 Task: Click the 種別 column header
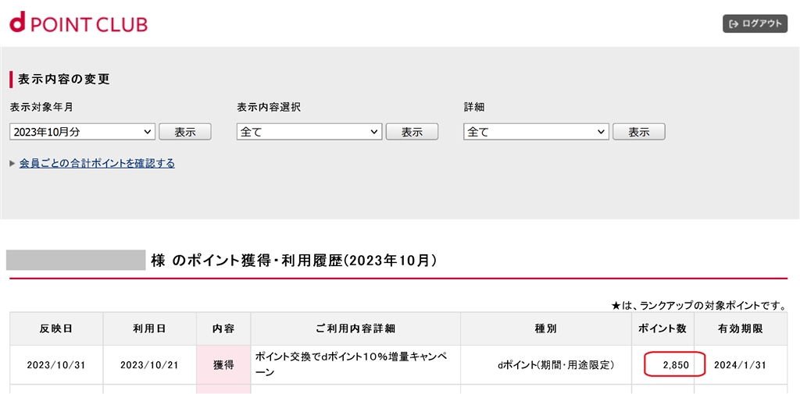[x=546, y=329]
